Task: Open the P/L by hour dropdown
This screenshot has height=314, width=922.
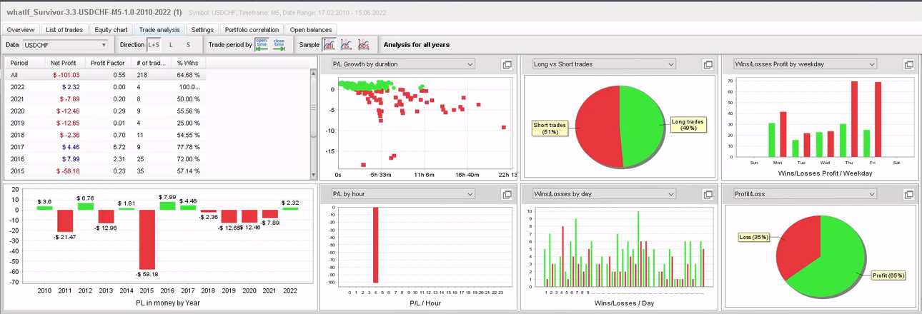Action: (403, 194)
